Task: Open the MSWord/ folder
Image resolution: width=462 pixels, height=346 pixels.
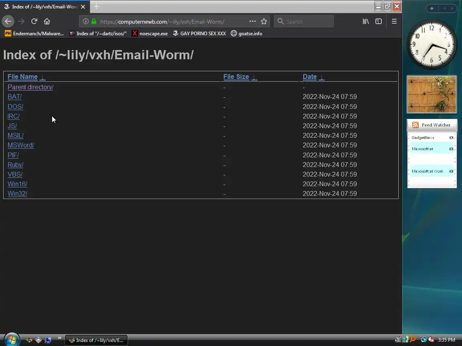Action: pos(20,145)
